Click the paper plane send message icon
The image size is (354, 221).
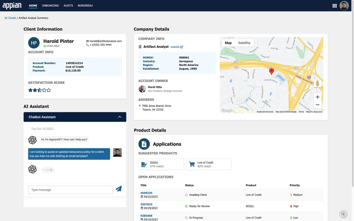pyautogui.click(x=119, y=189)
